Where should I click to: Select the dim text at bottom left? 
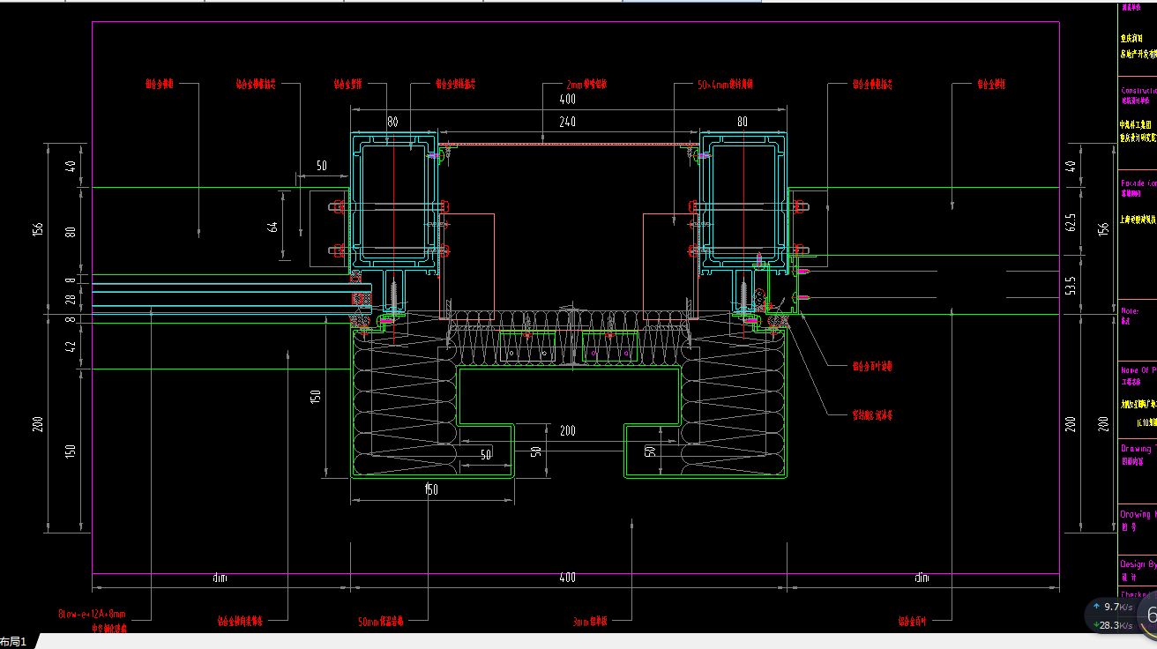pyautogui.click(x=220, y=578)
